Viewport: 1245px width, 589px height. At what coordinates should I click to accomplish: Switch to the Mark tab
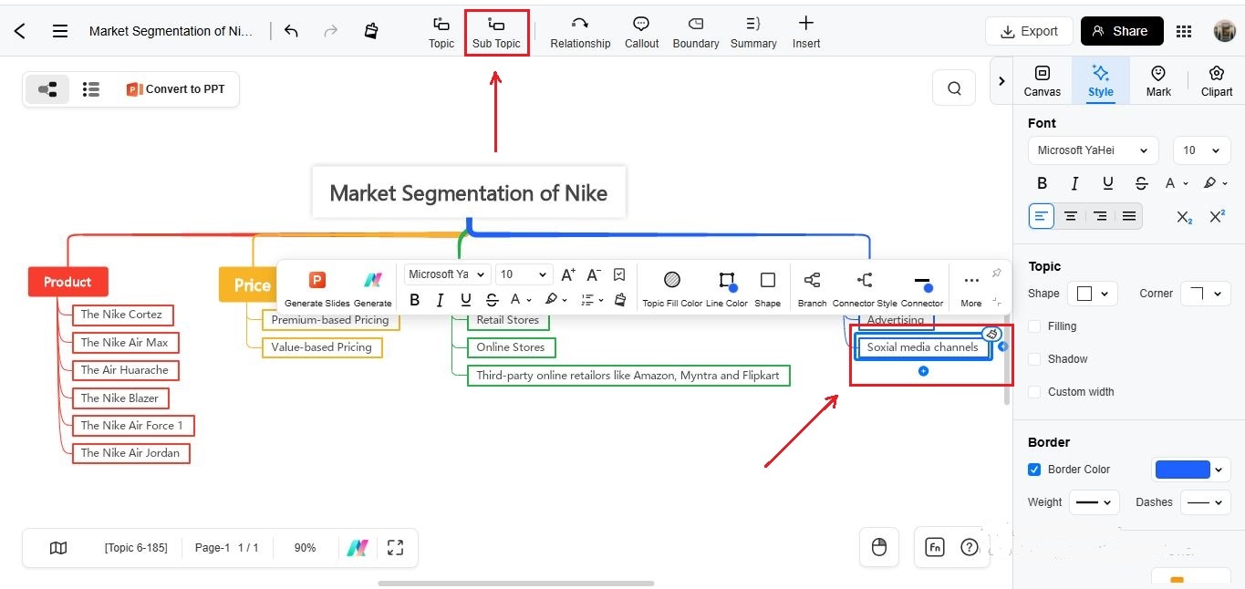pos(1158,81)
